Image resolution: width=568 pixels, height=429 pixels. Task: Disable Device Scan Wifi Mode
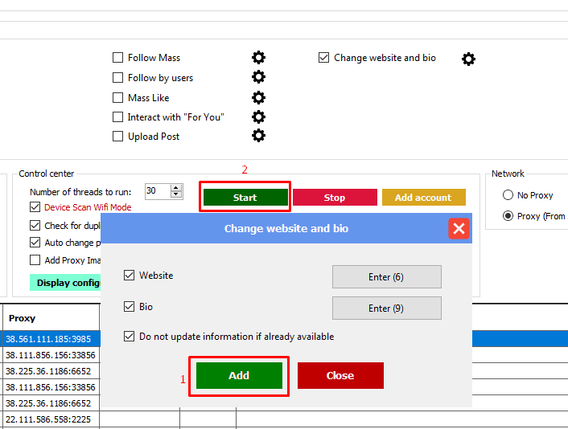pyautogui.click(x=35, y=207)
